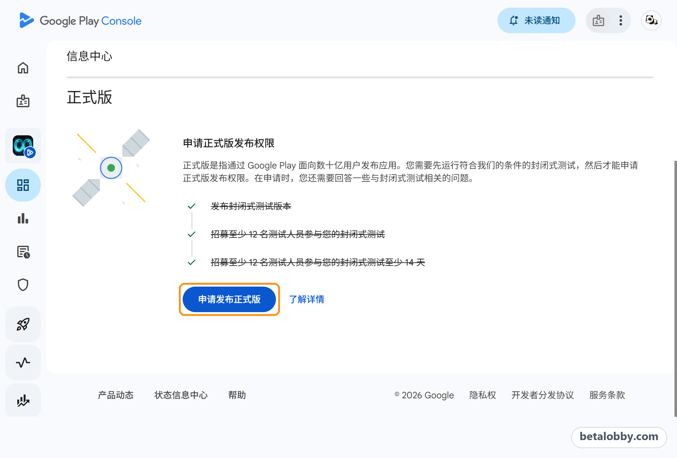The image size is (677, 458).
Task: Open 服务条款 footer link
Action: coord(607,395)
